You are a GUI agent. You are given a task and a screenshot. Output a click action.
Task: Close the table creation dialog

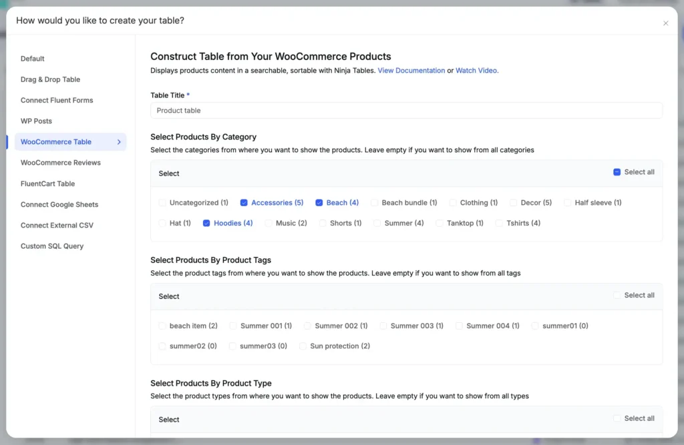click(666, 23)
